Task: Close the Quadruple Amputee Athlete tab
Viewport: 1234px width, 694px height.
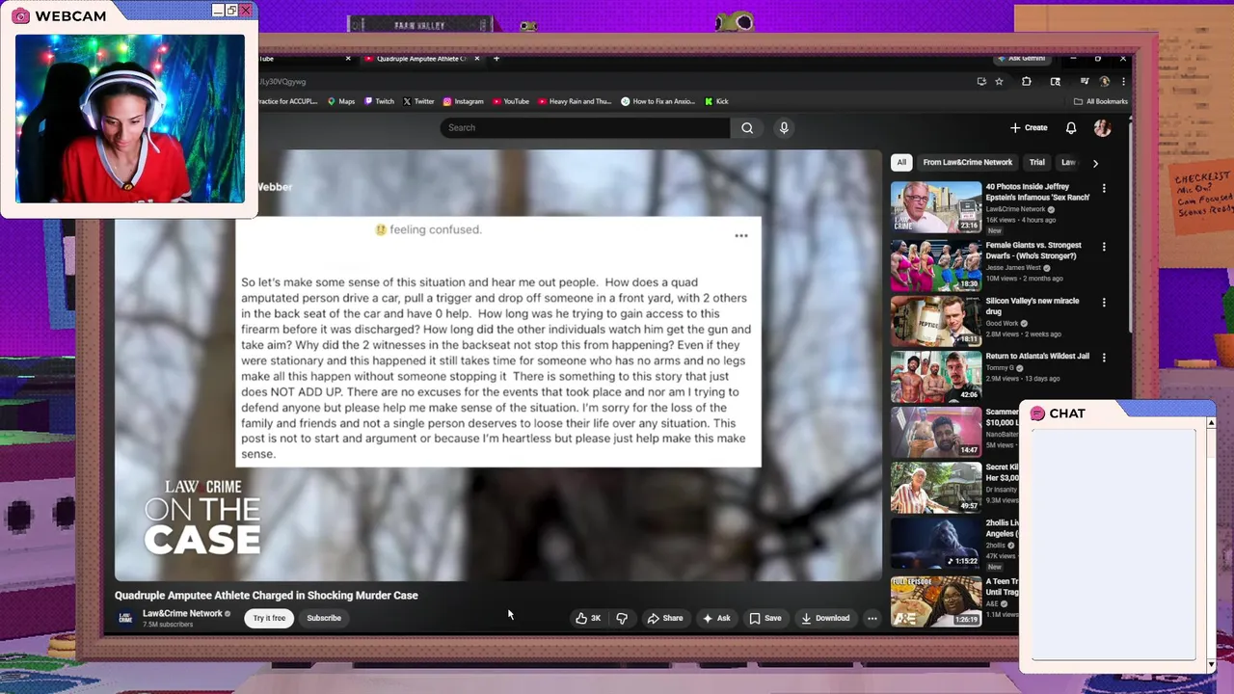Action: click(476, 59)
